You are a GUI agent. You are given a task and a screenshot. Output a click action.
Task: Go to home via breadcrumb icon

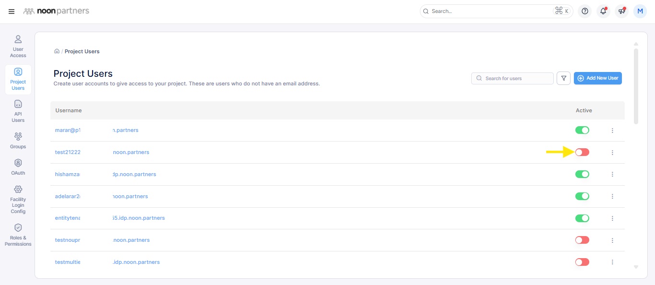(57, 51)
